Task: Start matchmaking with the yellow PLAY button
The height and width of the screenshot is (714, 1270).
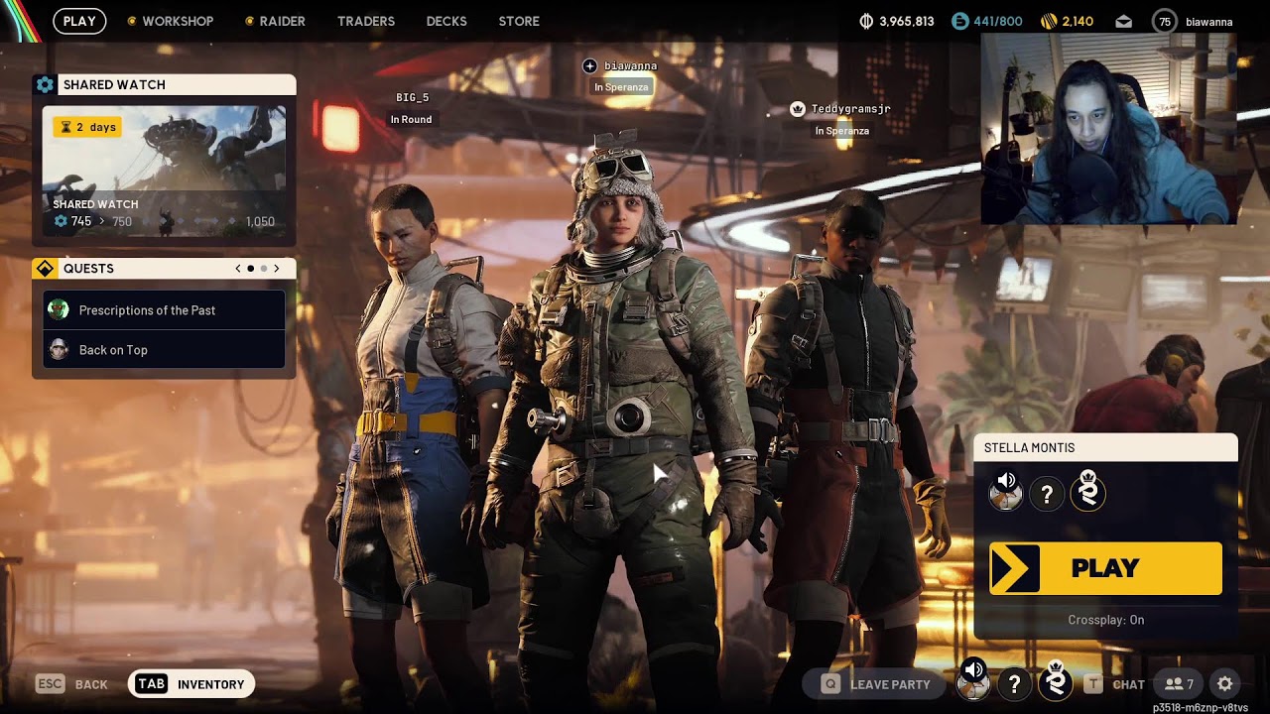Action: 1105,568
